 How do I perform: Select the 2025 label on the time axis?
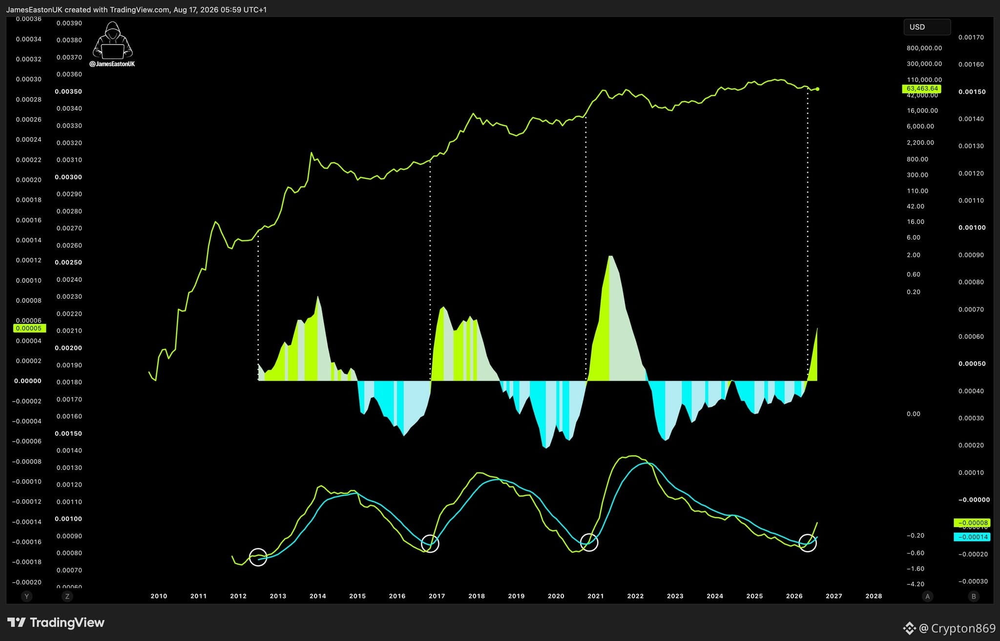[x=754, y=596]
